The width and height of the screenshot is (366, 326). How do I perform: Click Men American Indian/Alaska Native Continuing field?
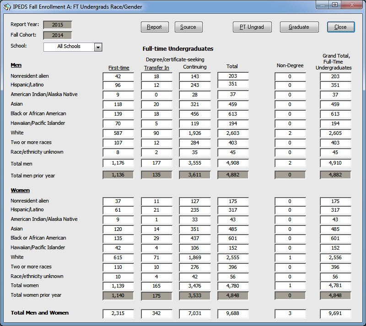pyautogui.click(x=195, y=95)
